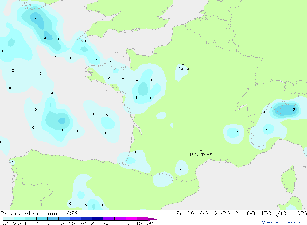Click the value 3 in the Alps rain cell
This screenshot has width=307, height=225.
294,110
